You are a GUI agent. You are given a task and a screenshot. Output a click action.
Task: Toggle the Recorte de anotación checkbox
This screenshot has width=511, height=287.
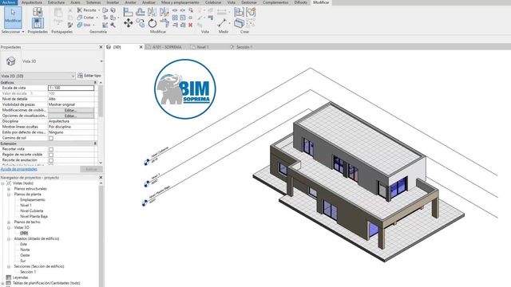click(x=51, y=160)
